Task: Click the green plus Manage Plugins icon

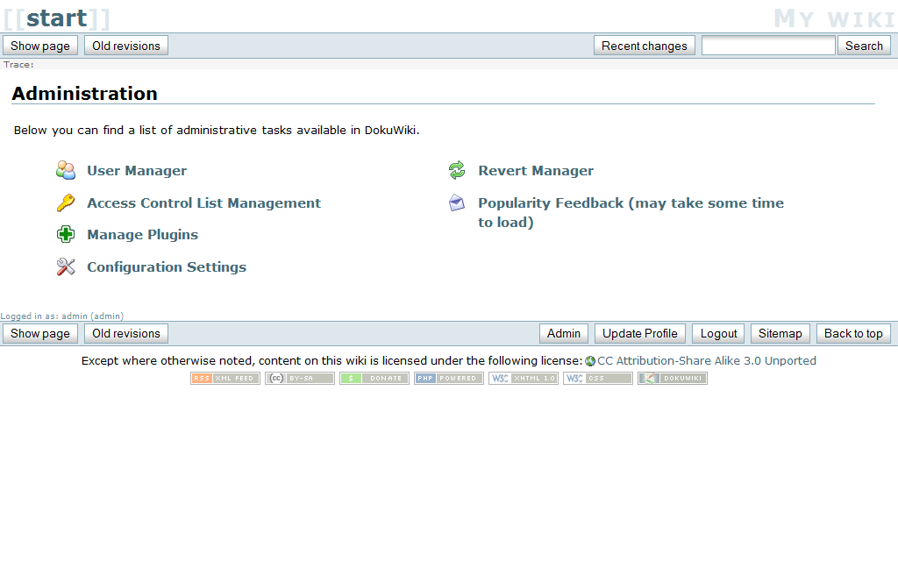Action: 66,234
